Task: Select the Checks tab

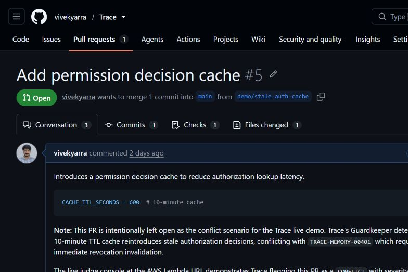Action: 195,125
